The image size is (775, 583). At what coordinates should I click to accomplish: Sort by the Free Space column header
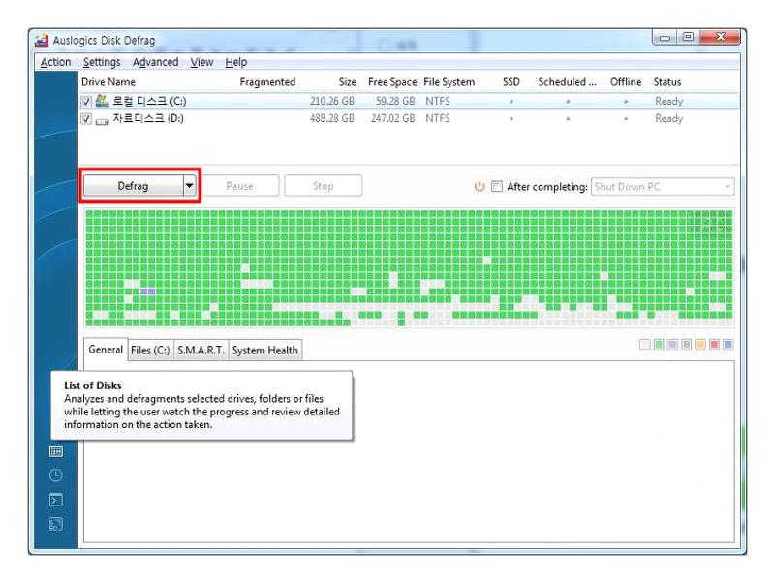coord(392,82)
